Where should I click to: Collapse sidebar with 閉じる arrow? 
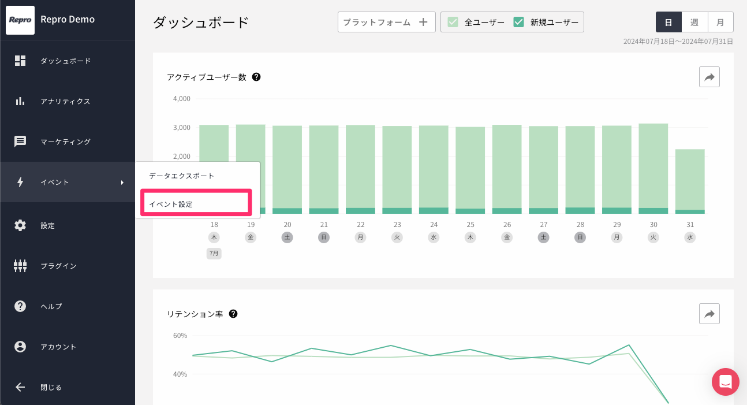coord(20,387)
